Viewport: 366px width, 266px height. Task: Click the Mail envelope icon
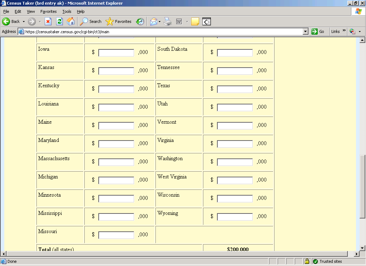pyautogui.click(x=153, y=21)
